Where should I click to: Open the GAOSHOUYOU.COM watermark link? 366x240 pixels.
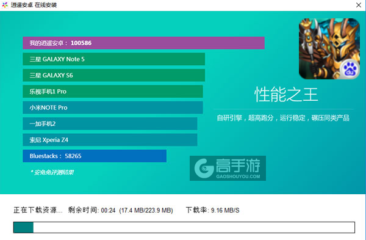238,176
